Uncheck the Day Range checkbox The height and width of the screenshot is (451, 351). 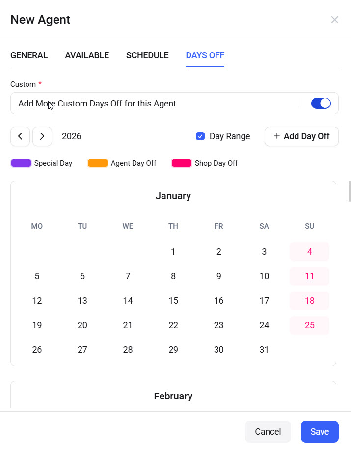[x=200, y=136]
